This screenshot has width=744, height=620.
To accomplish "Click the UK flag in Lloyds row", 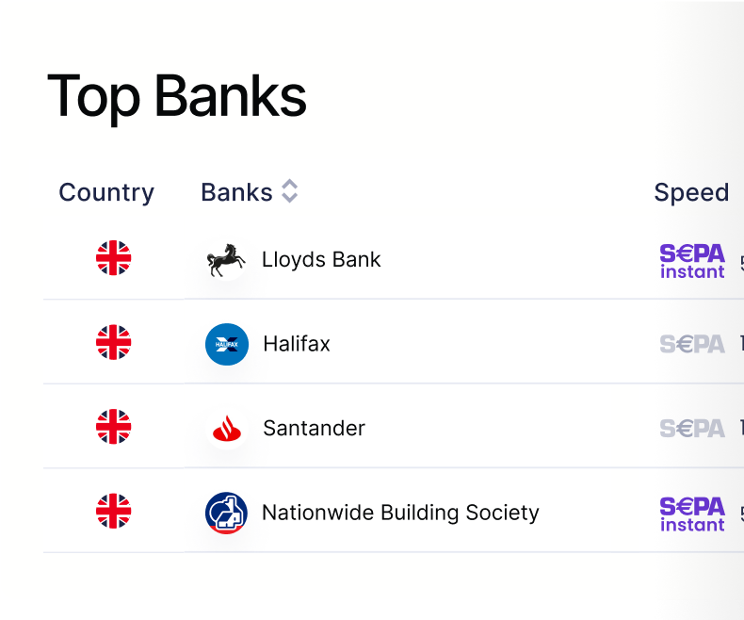I will [113, 258].
